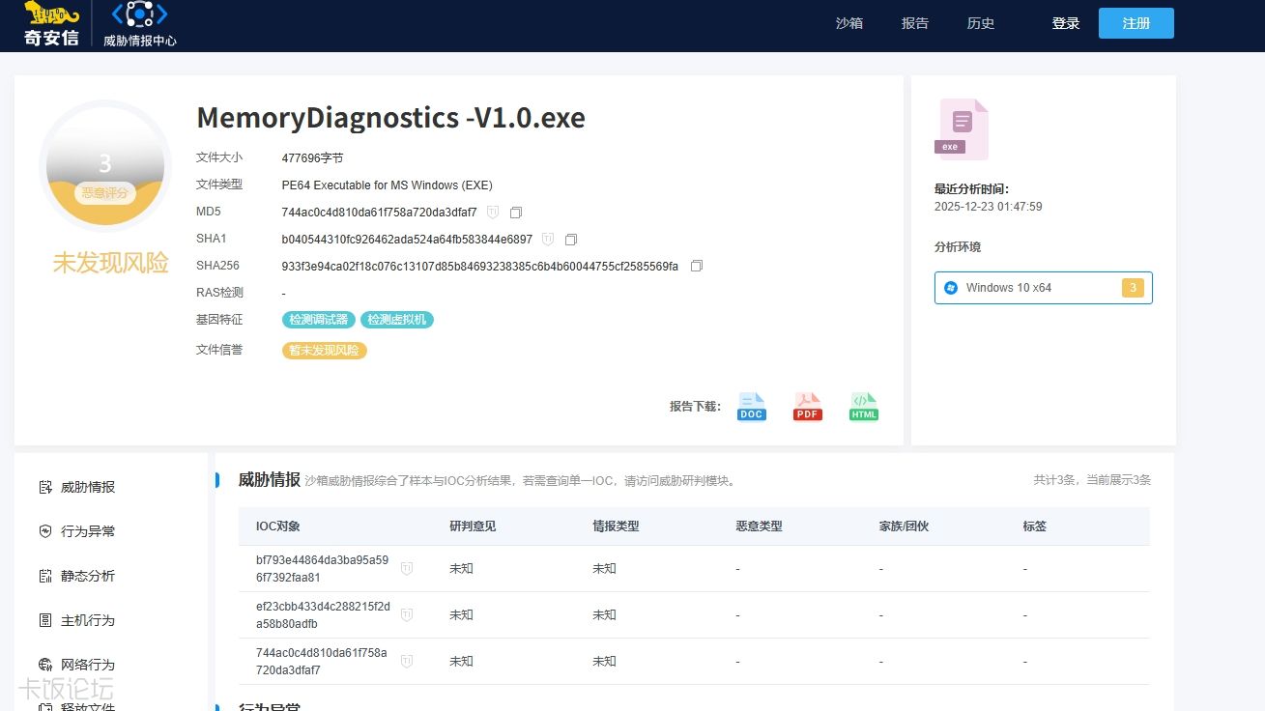This screenshot has height=711, width=1265.
Task: Choose the Windows 10 x64 analysis environment
Action: click(1043, 287)
